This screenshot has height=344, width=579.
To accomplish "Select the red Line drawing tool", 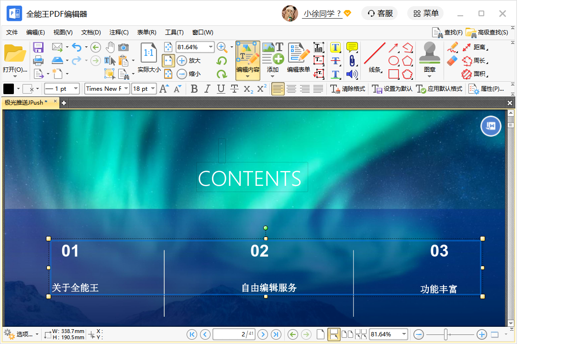I will pyautogui.click(x=374, y=54).
